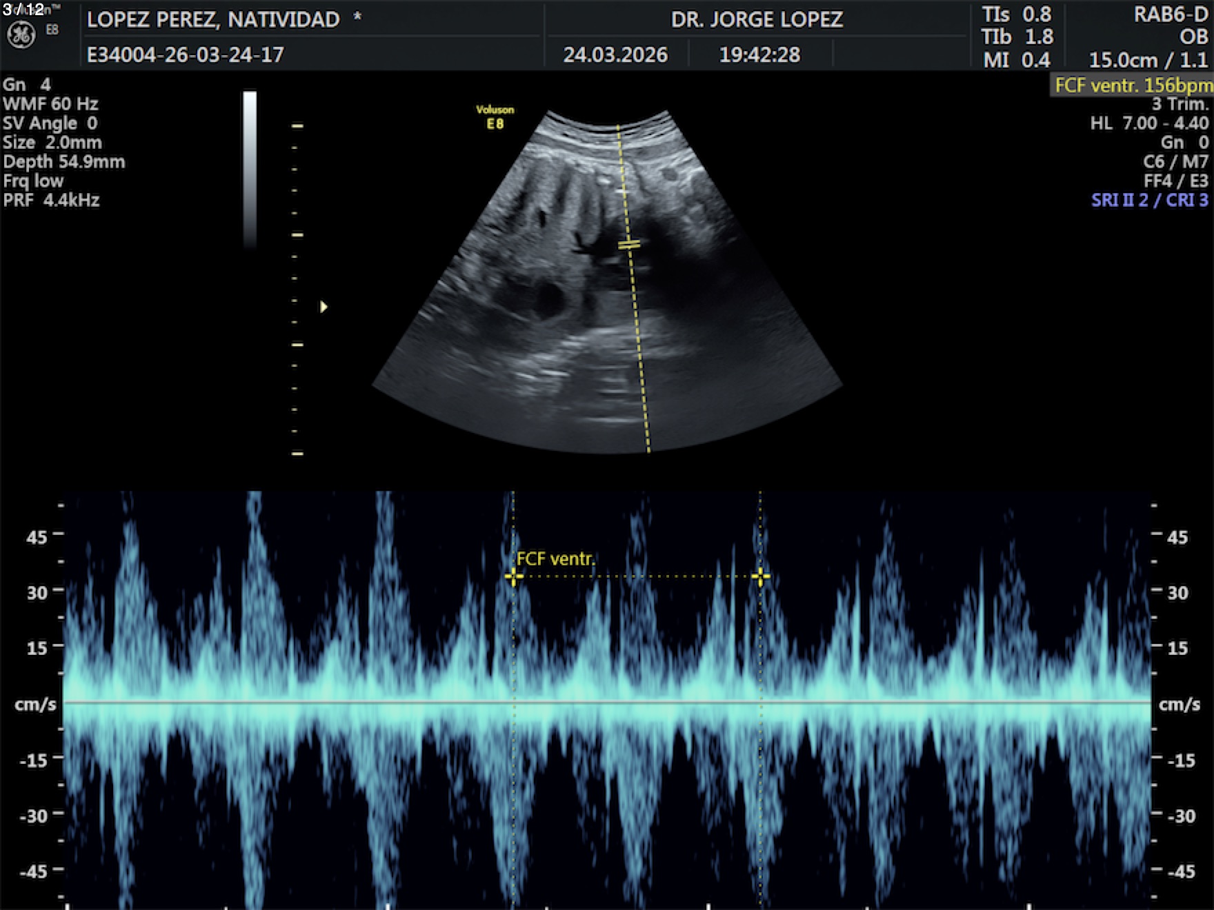This screenshot has height=910, width=1214.
Task: Click patient ID E34004-26-03-24-17
Action: pyautogui.click(x=185, y=55)
